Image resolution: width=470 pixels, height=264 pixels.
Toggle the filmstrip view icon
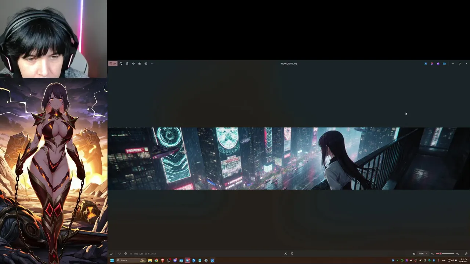pyautogui.click(x=111, y=253)
